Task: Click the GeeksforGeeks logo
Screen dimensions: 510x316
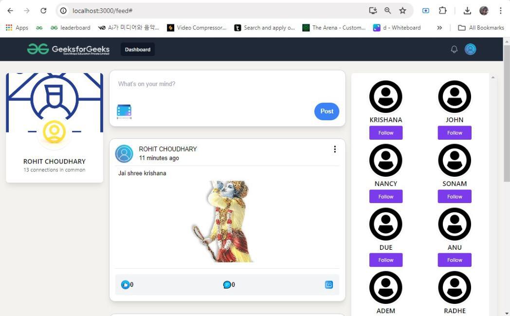Action: click(69, 49)
